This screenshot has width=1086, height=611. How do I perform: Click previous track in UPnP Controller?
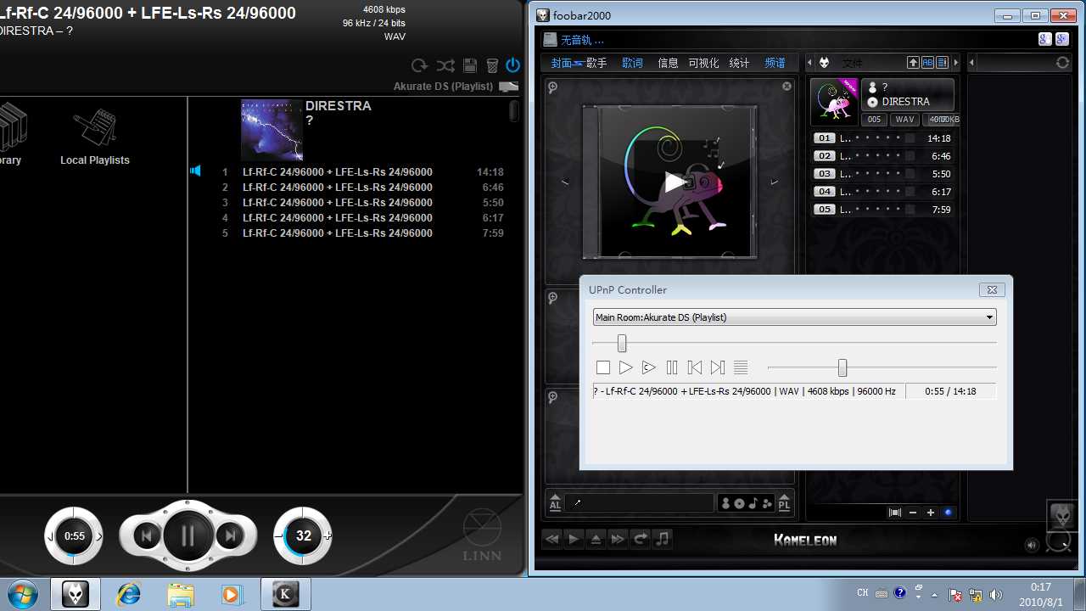[695, 367]
